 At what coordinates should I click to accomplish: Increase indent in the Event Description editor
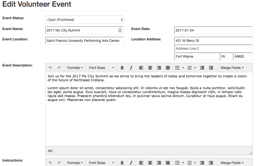(211, 67)
